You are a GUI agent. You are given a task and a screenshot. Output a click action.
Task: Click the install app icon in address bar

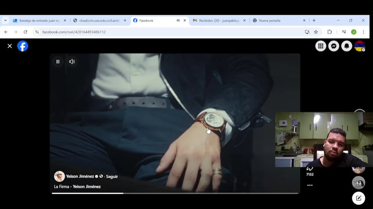click(x=307, y=32)
